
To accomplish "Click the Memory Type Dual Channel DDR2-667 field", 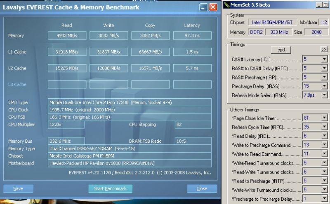I will pyautogui.click(x=130, y=148).
